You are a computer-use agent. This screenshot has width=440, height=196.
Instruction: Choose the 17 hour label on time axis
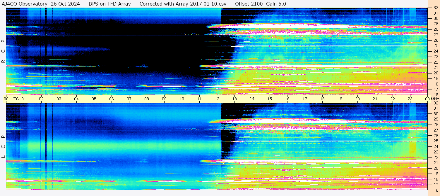coord(305,99)
